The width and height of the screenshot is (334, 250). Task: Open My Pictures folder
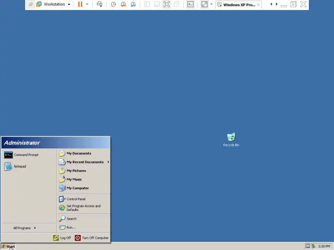(x=84, y=171)
